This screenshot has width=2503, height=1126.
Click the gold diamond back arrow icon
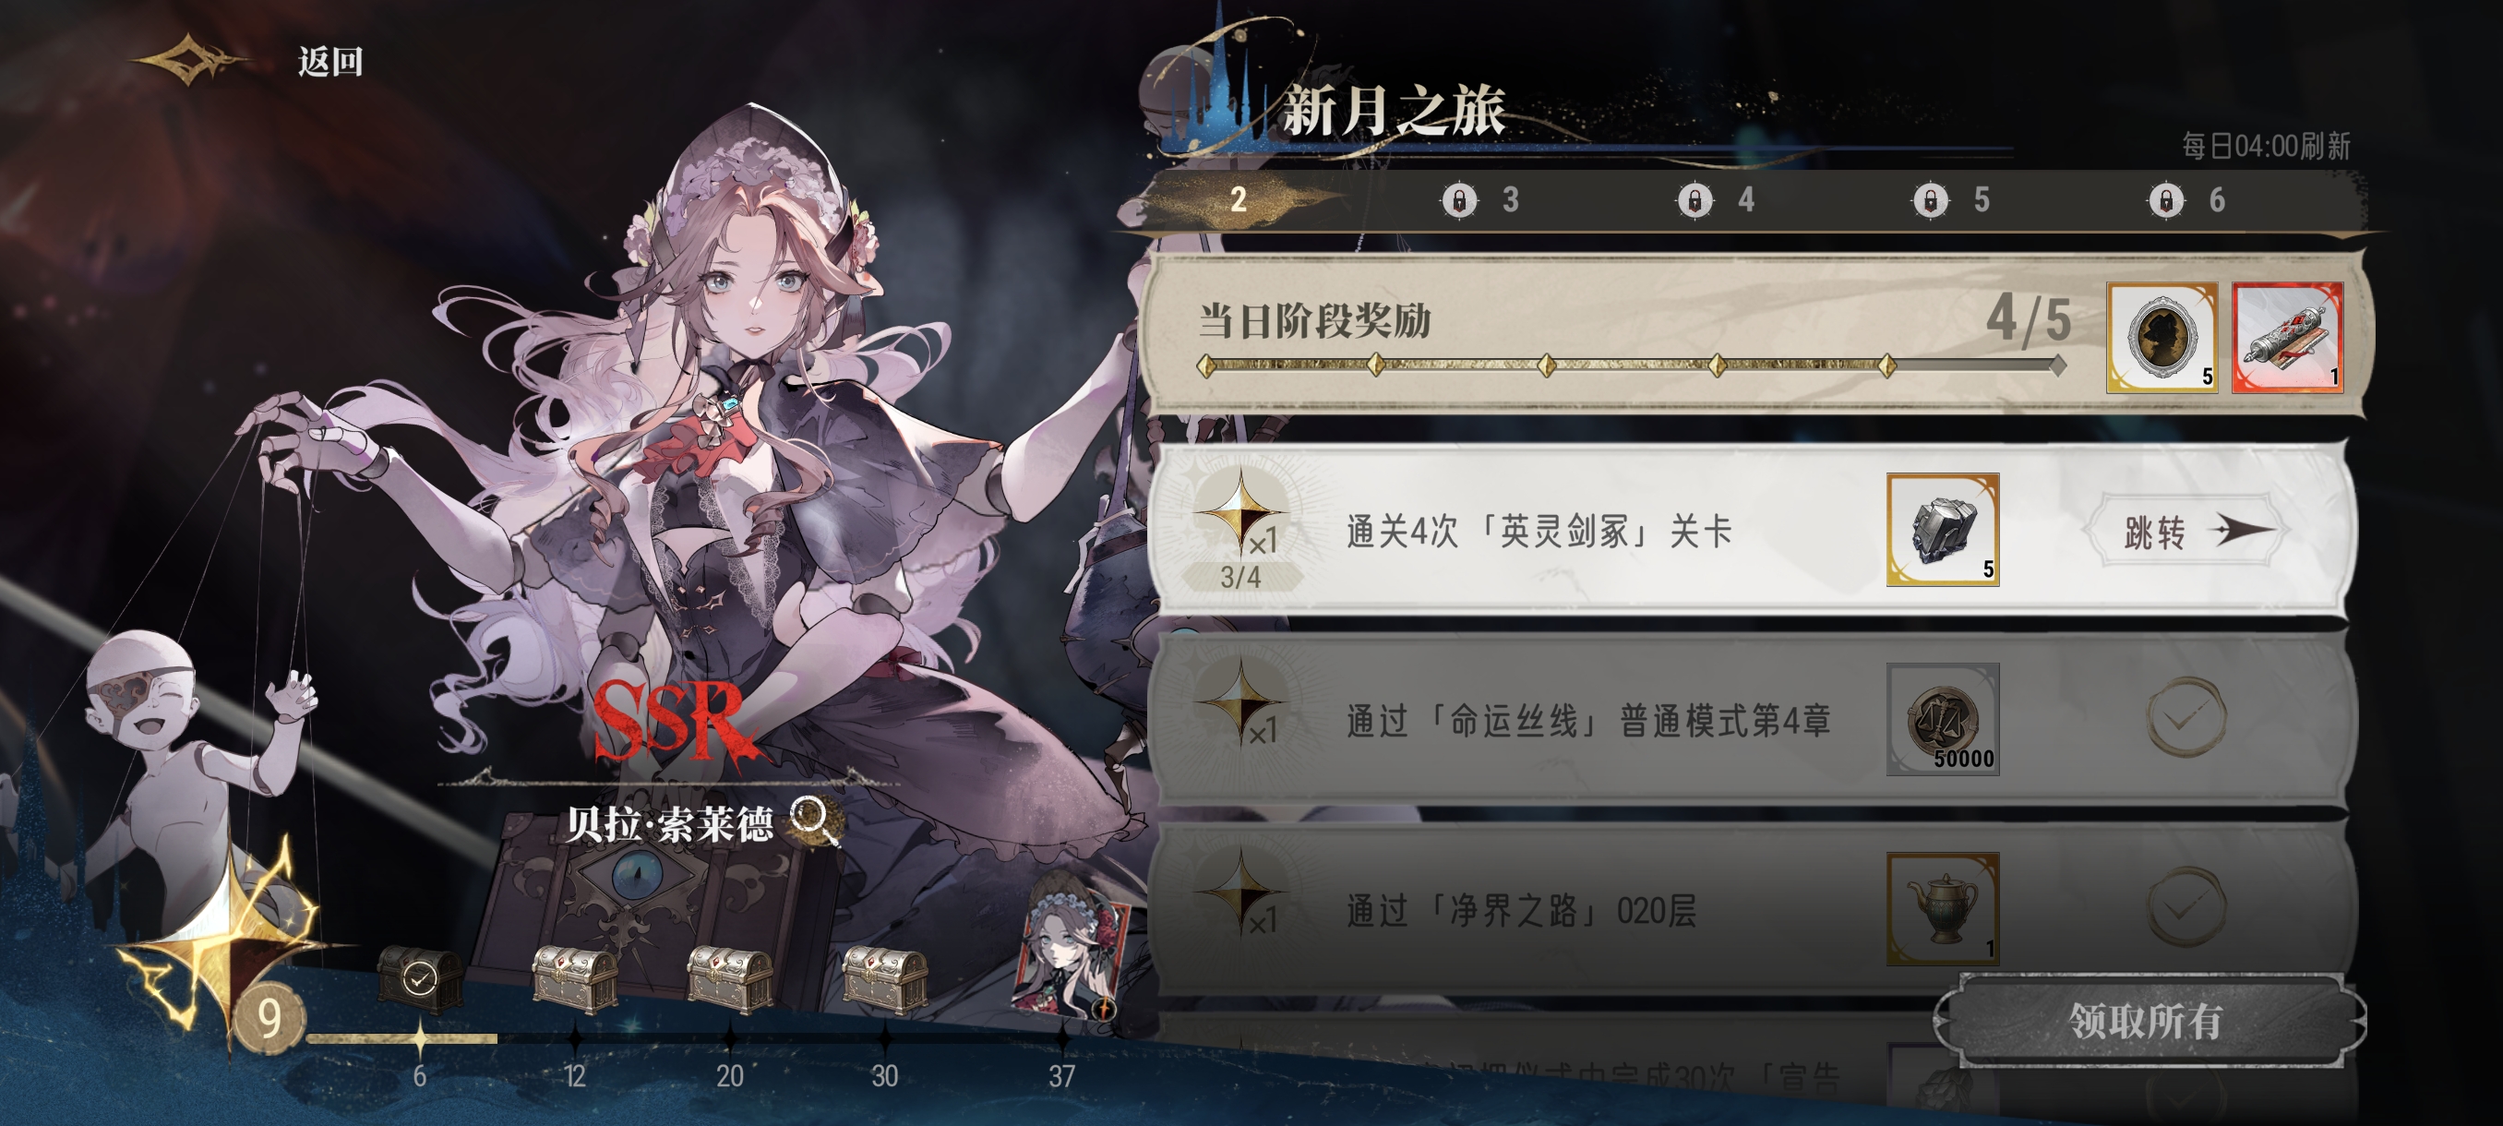point(188,60)
